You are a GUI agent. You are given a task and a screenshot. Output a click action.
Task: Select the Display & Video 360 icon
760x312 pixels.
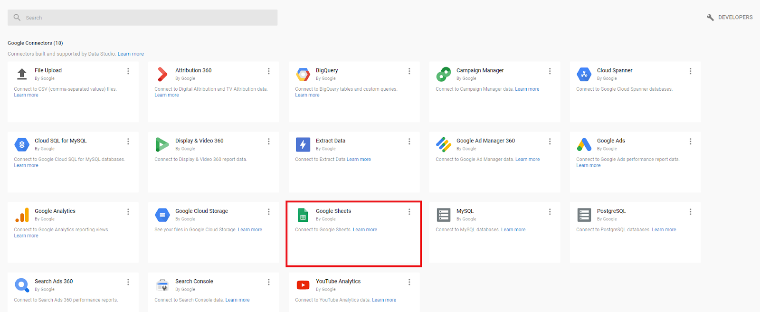[162, 144]
